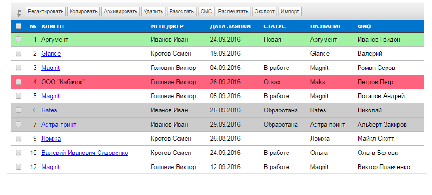The image size is (432, 195).
Task: Click manager Кротов Семен in Glance row
Action: (x=171, y=53)
